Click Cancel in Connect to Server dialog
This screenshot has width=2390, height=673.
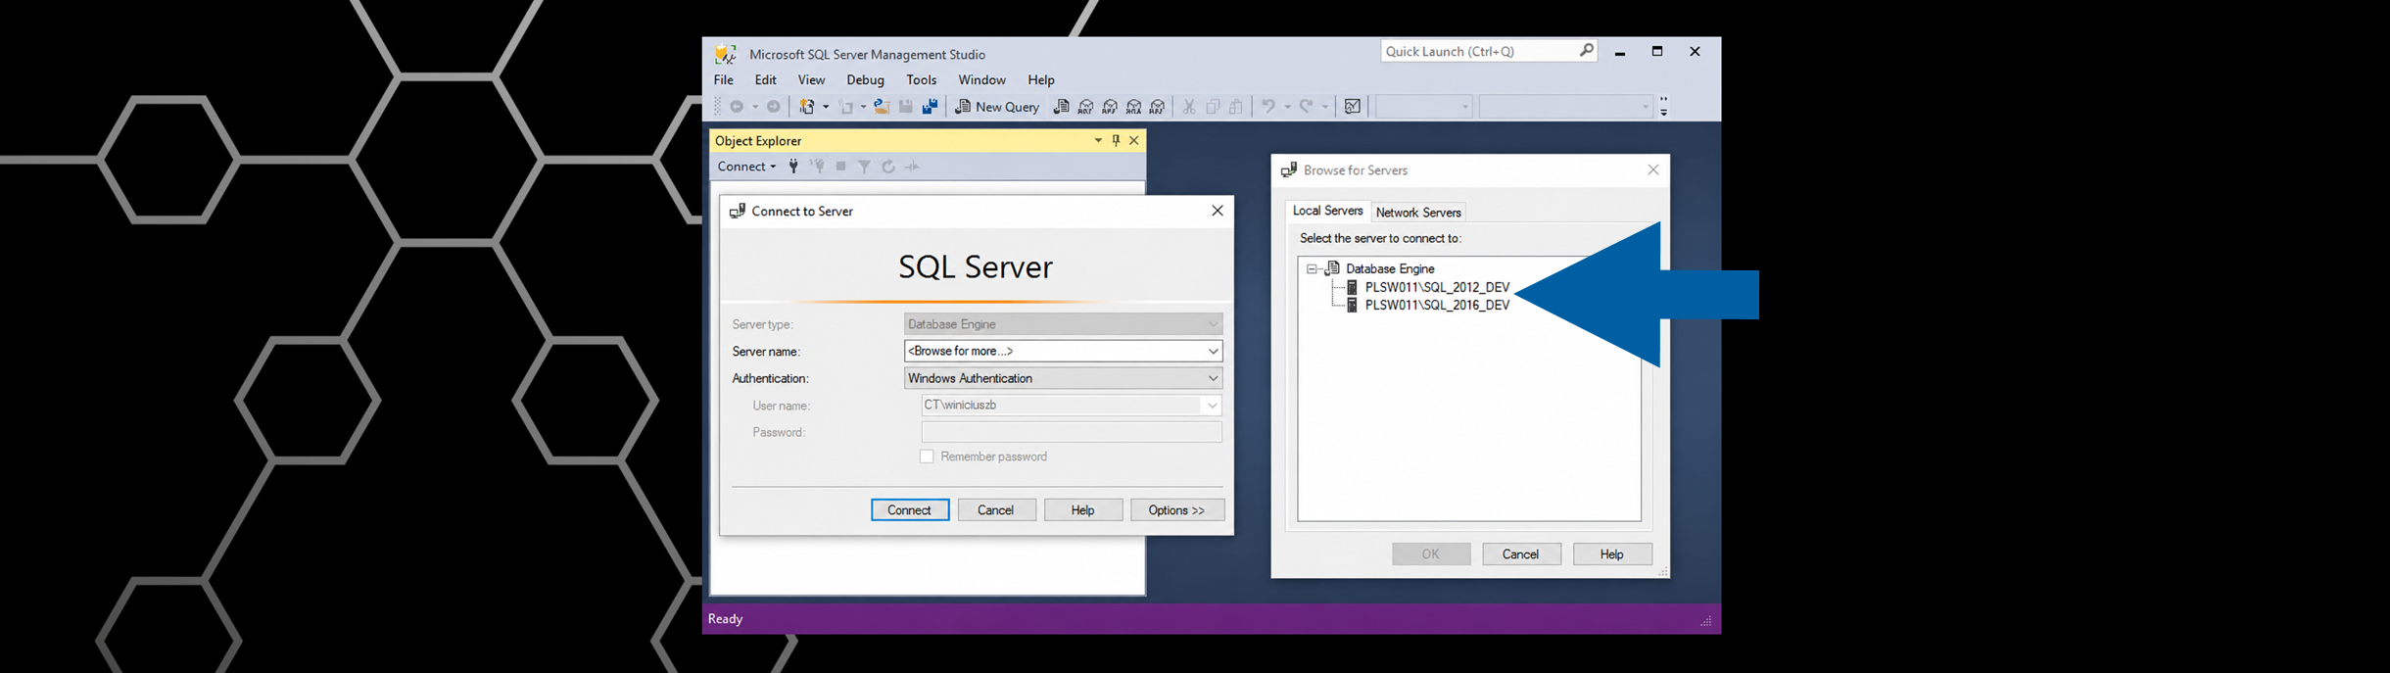996,510
